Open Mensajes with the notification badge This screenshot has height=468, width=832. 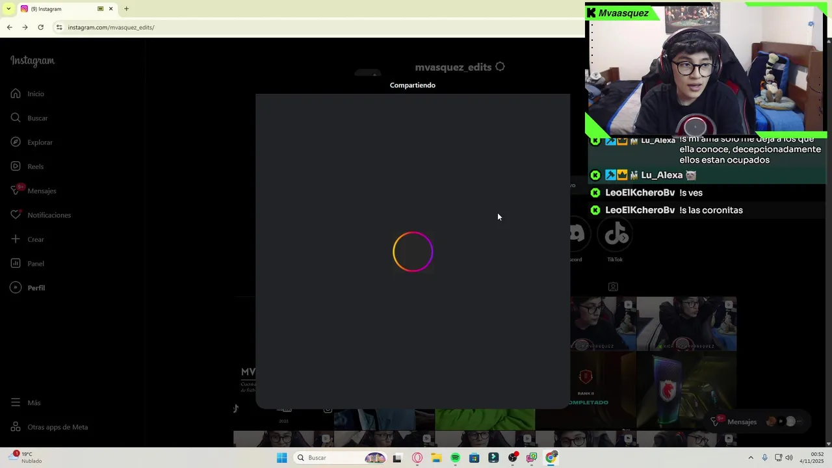pyautogui.click(x=33, y=190)
